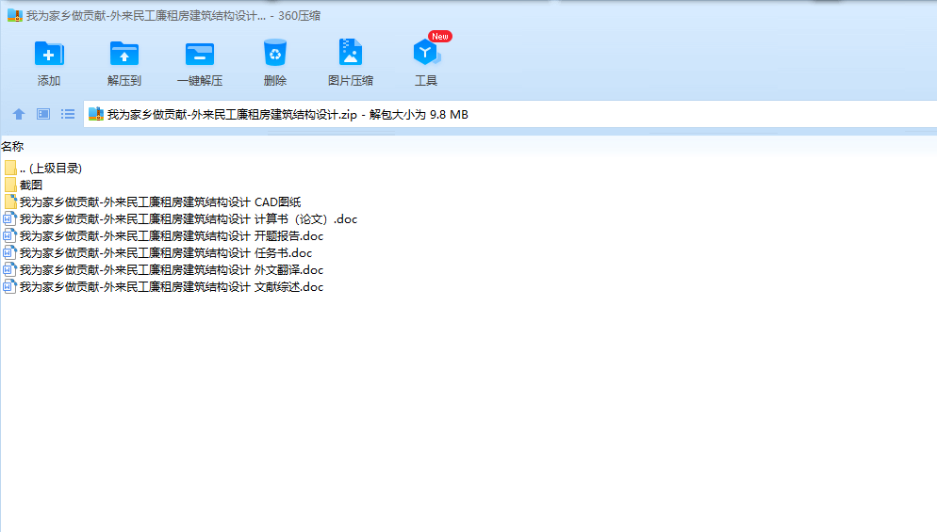Click the Word icon of 计算书（论文）.doc

click(x=9, y=219)
